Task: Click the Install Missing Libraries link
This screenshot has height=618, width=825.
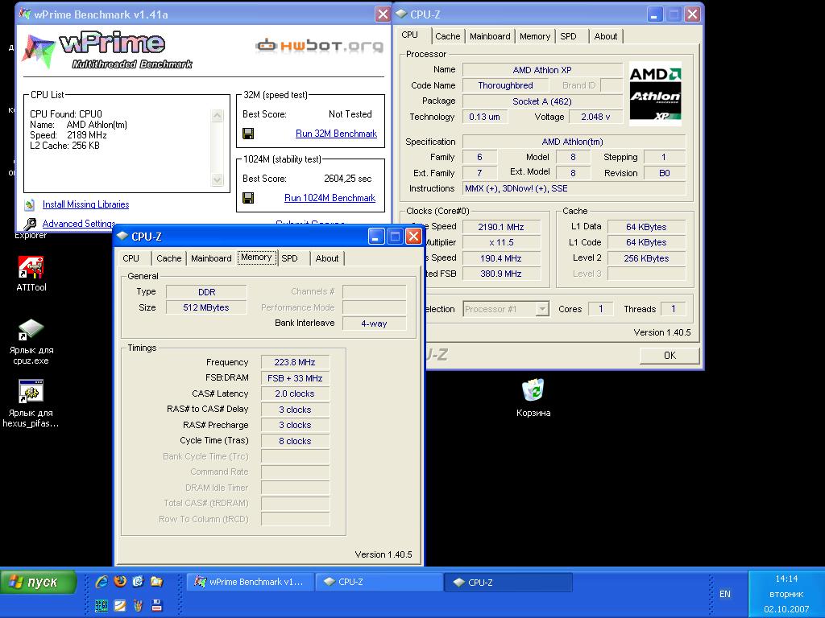Action: point(85,204)
